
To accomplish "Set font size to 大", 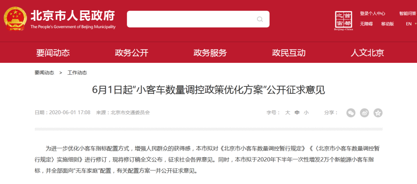I will tap(288, 113).
